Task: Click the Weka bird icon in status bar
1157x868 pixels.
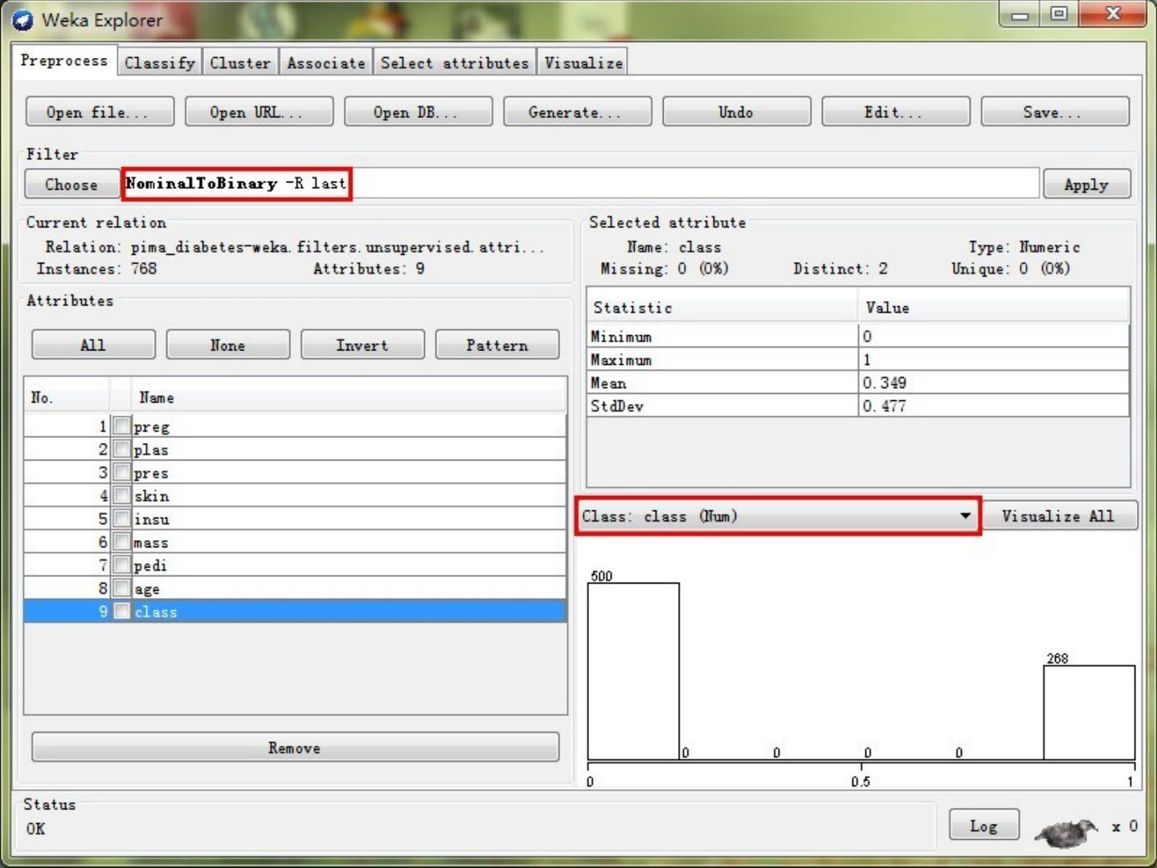Action: pyautogui.click(x=1066, y=833)
